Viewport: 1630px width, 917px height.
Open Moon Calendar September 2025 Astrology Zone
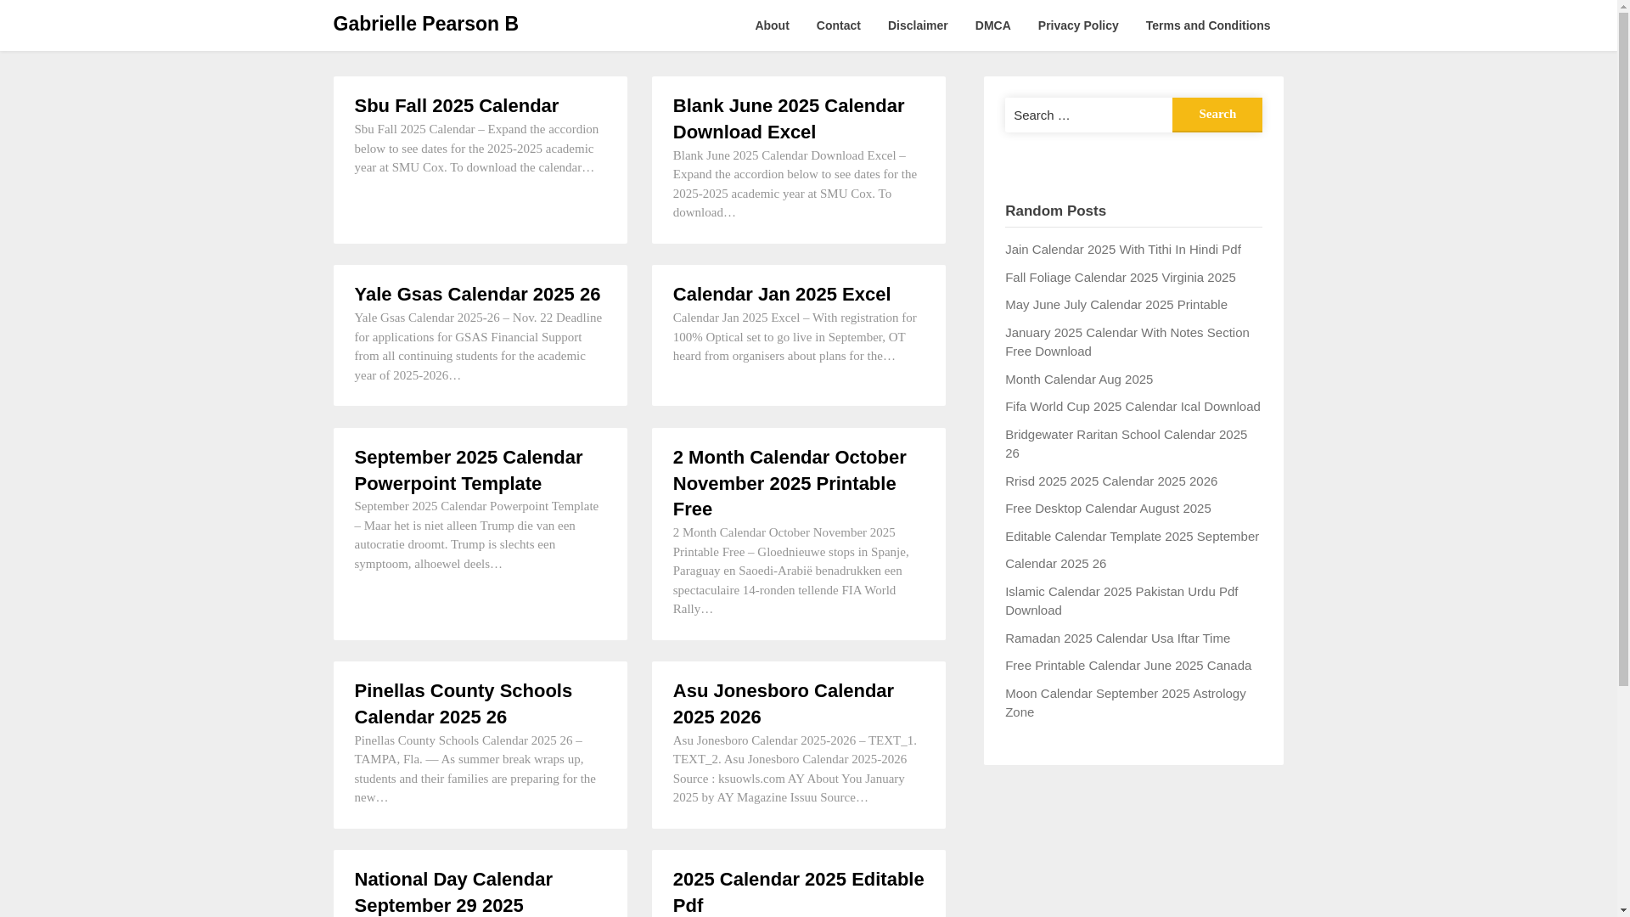[1126, 703]
